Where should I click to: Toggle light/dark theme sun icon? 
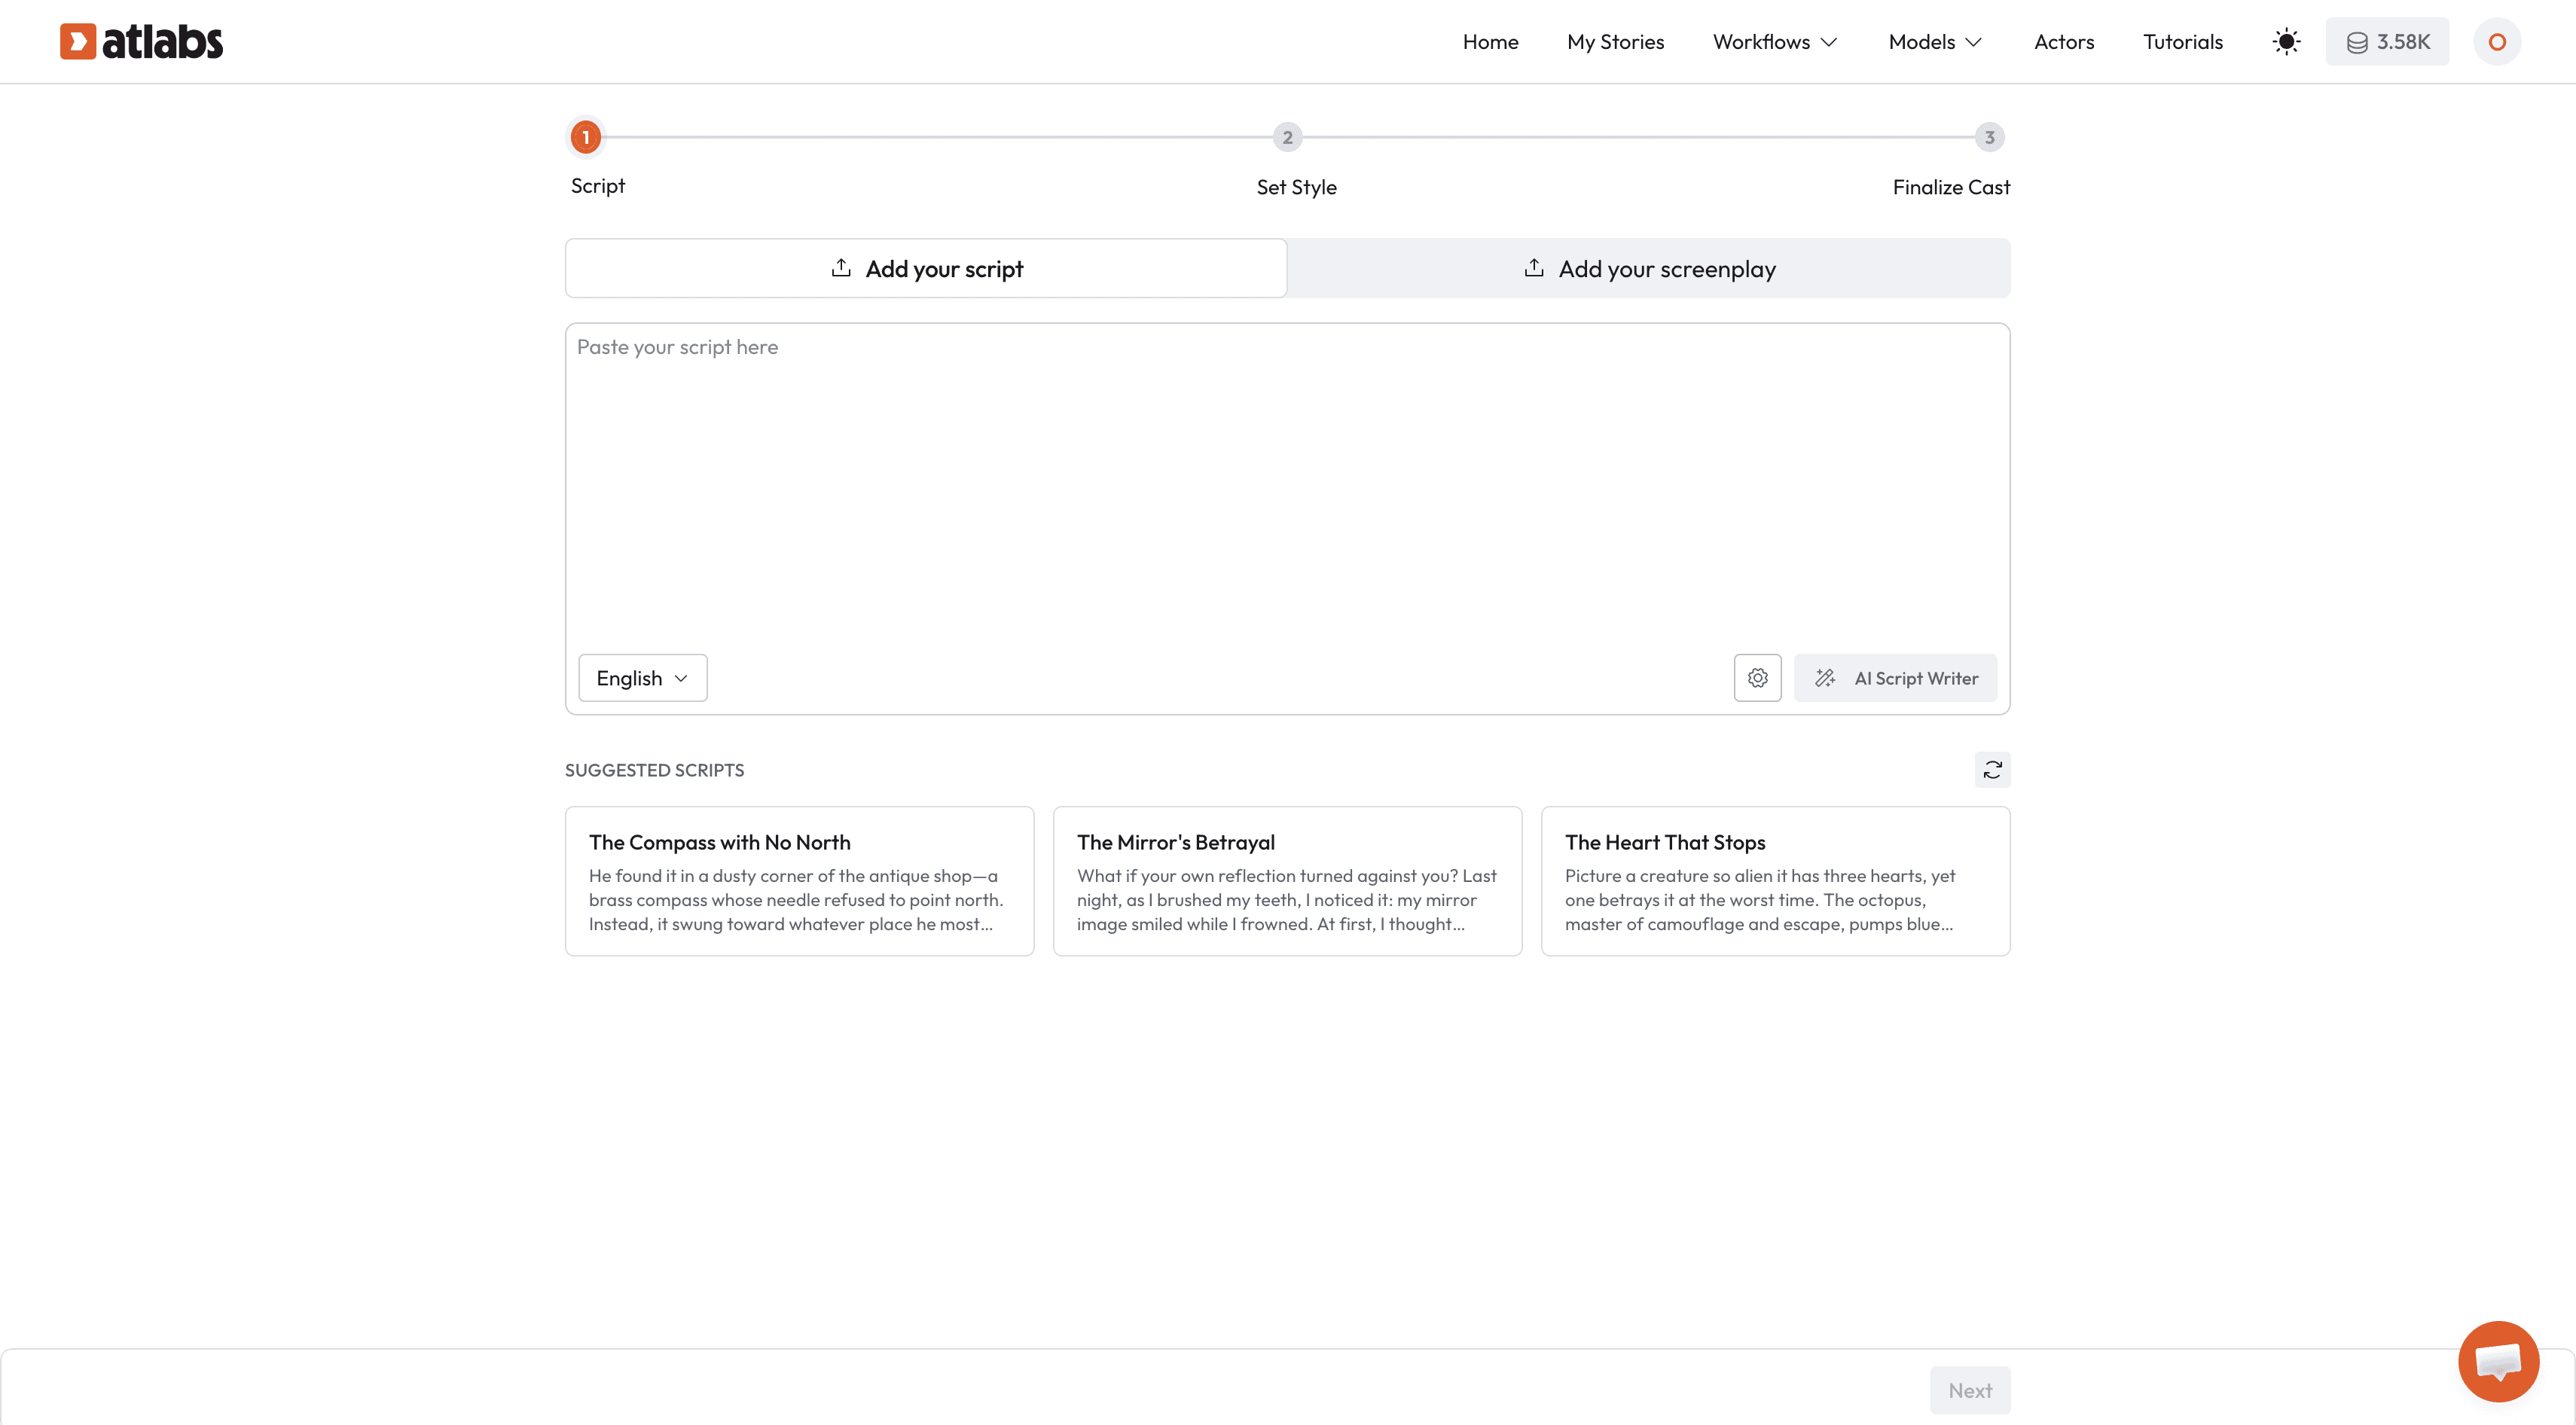pyautogui.click(x=2286, y=41)
